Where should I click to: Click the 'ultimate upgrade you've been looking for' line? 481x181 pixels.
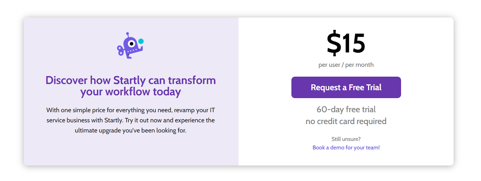[130, 131]
